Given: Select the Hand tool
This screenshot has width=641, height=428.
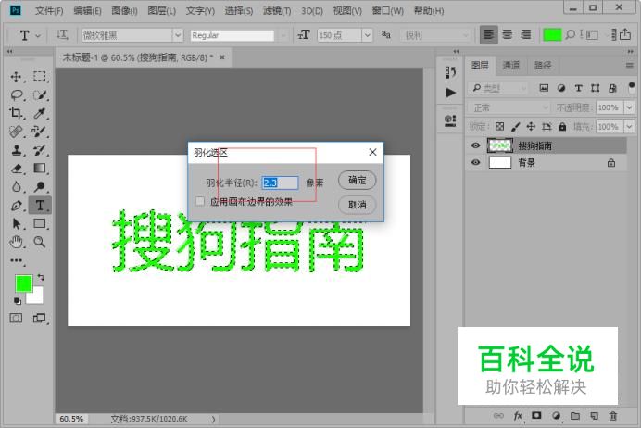Looking at the screenshot, I should coord(17,242).
